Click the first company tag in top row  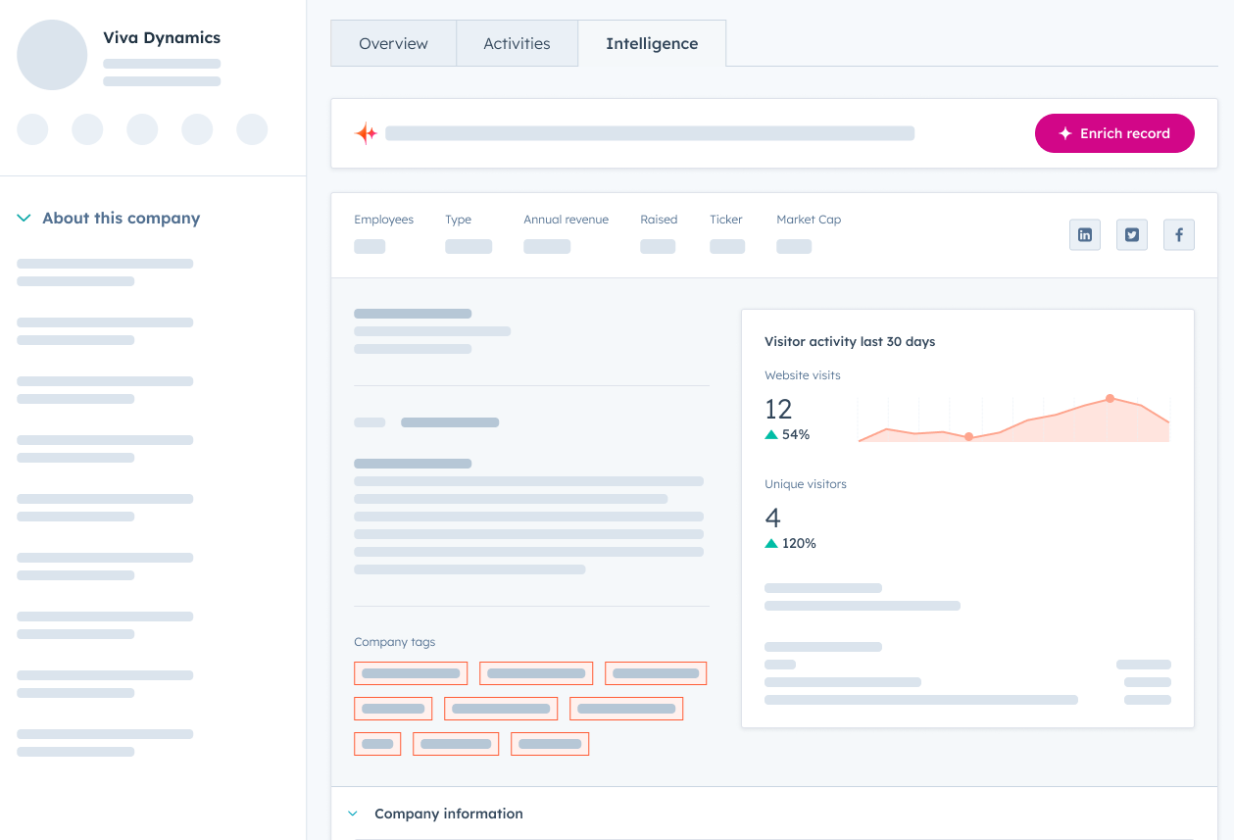(411, 673)
